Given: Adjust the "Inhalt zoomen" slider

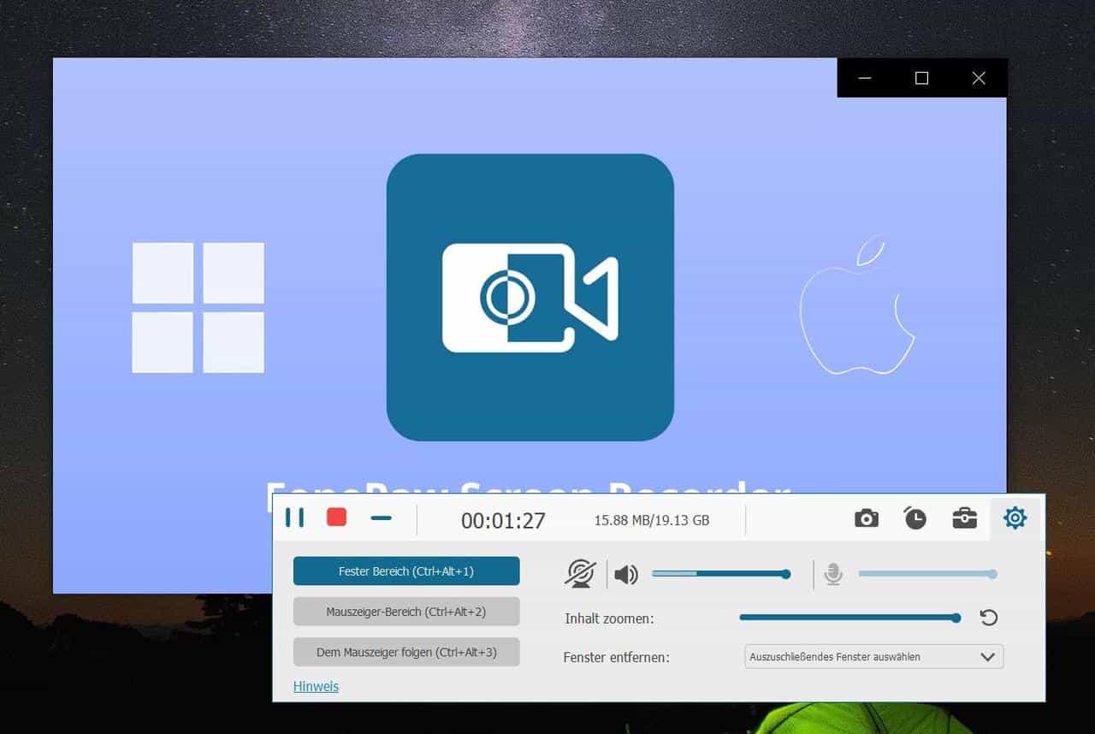Looking at the screenshot, I should coord(850,618).
